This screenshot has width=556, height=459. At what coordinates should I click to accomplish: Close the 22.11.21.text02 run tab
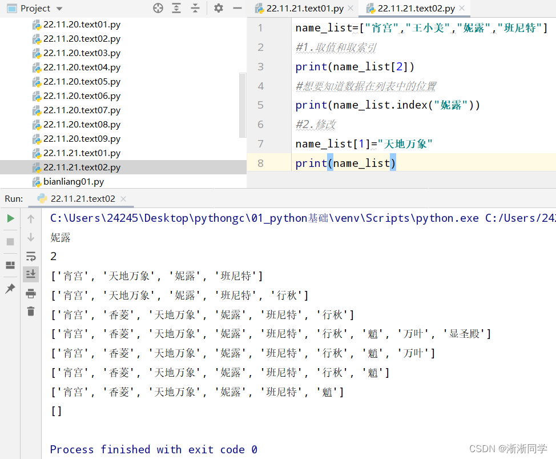pos(123,199)
